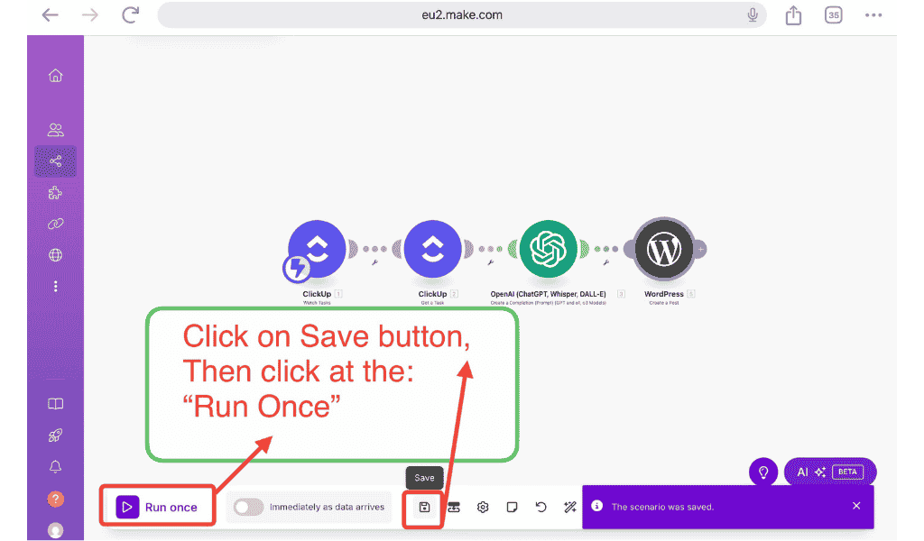Expand the sidebar vertical three-dot More menu
This screenshot has height=541, width=924.
(55, 286)
